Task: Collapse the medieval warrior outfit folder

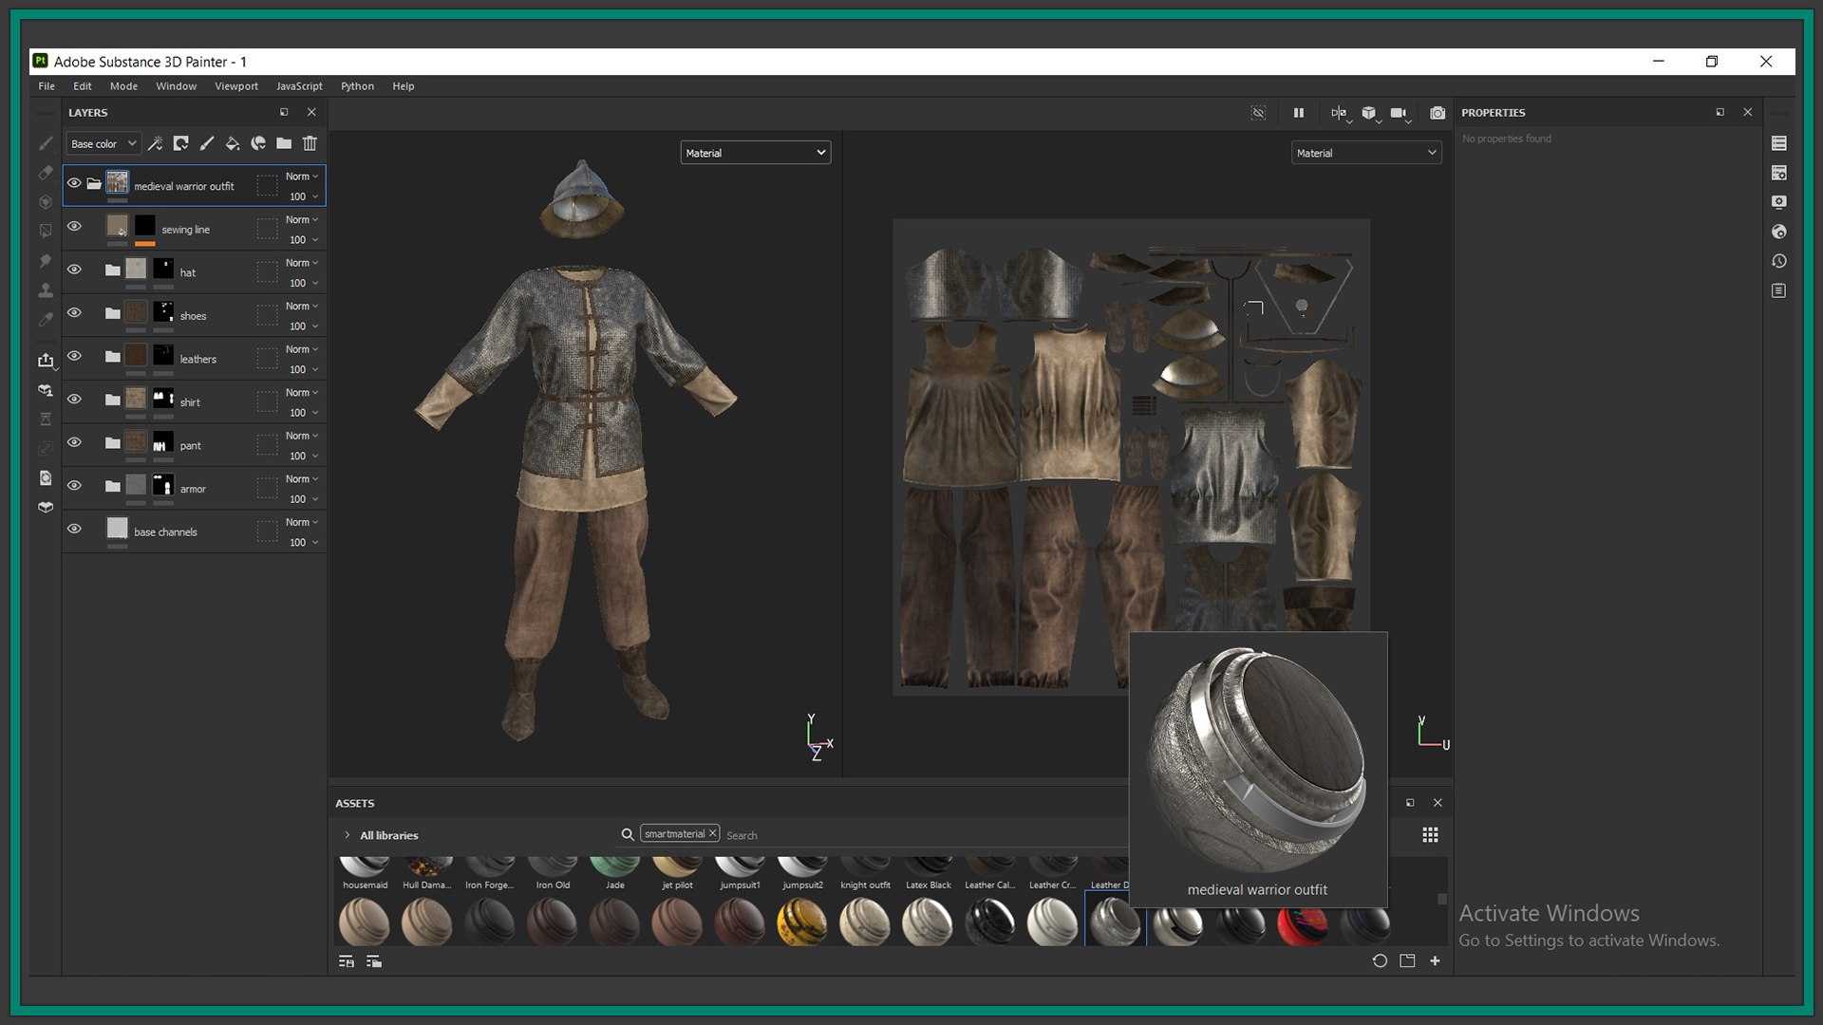Action: pos(94,183)
